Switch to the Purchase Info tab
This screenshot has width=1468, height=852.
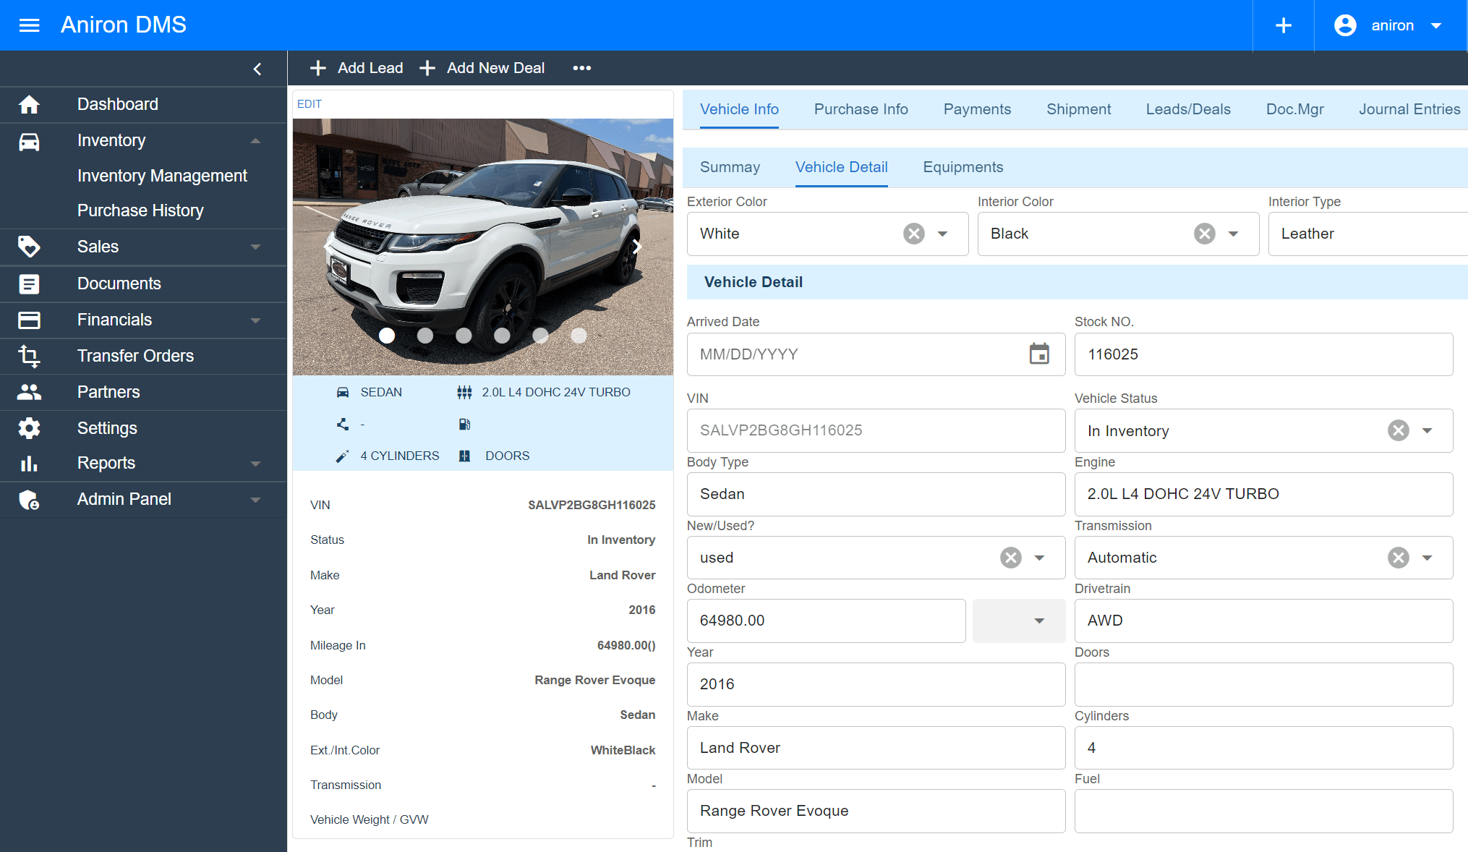tap(861, 109)
